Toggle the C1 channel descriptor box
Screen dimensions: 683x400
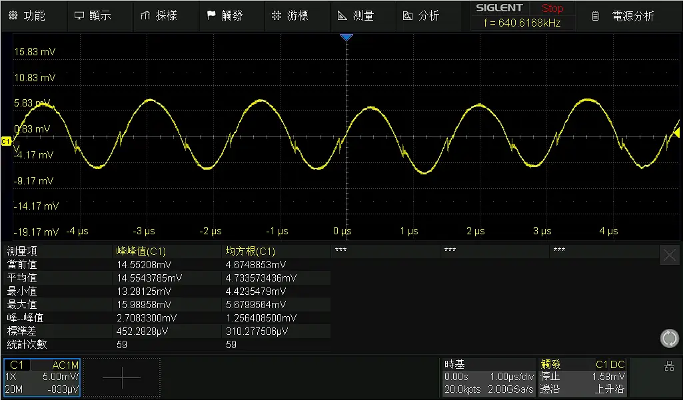(42, 377)
